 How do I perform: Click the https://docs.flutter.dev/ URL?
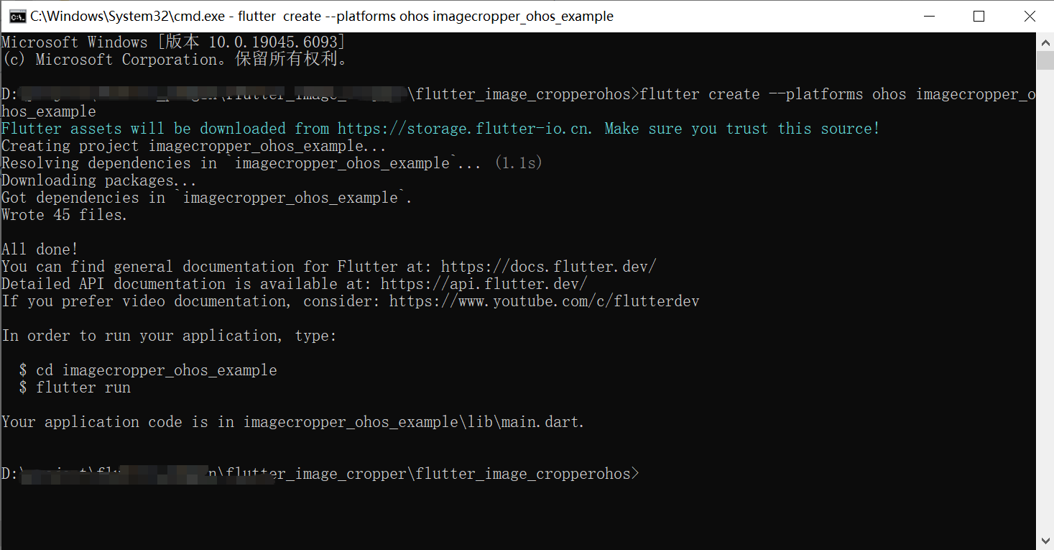coord(548,267)
